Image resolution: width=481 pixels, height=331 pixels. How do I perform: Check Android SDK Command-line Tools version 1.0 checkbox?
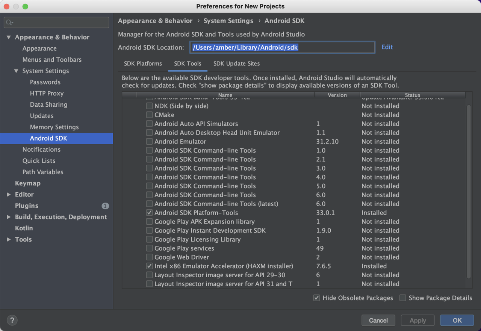pyautogui.click(x=149, y=151)
